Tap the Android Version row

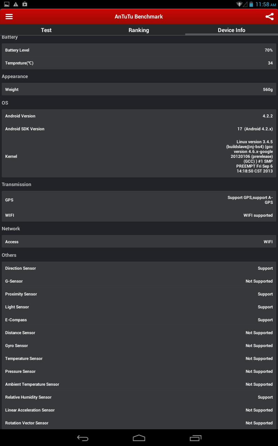click(x=139, y=116)
